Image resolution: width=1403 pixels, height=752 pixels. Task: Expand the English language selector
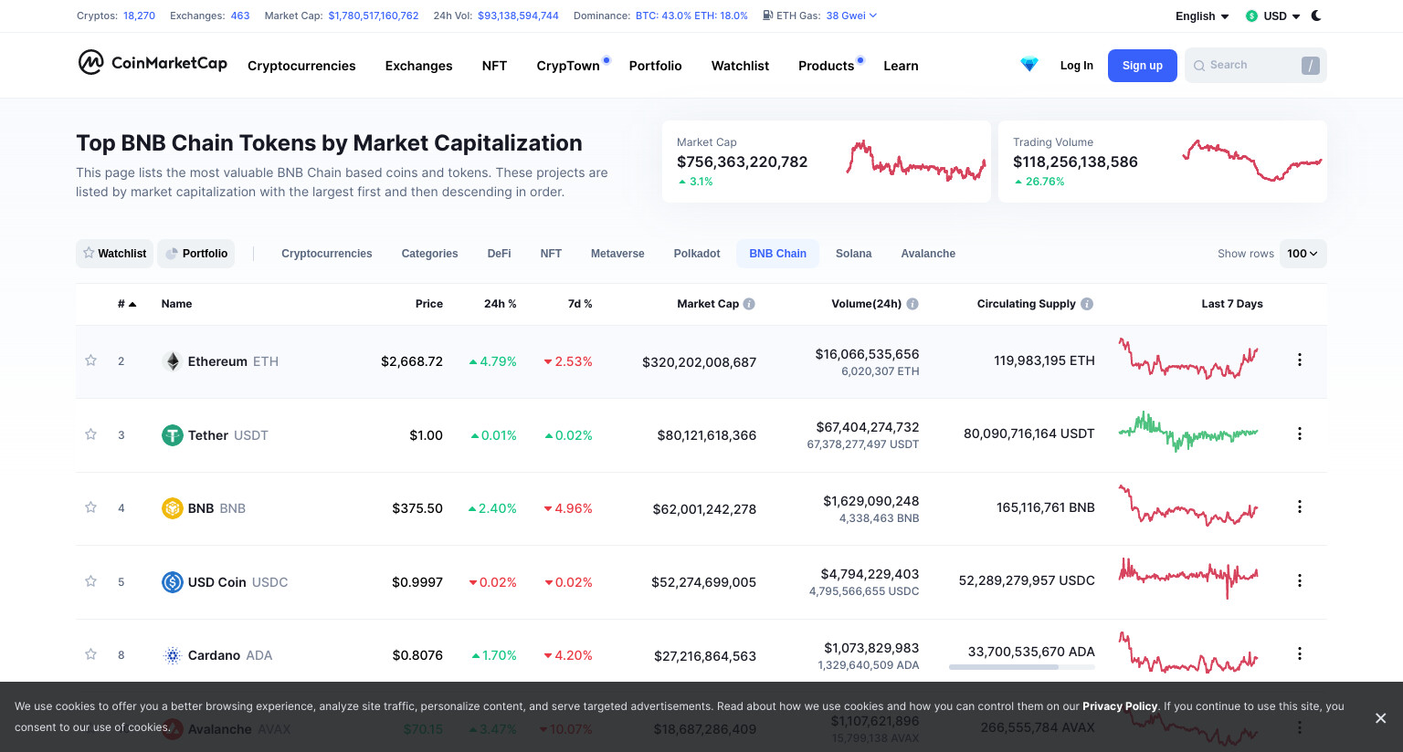point(1202,16)
